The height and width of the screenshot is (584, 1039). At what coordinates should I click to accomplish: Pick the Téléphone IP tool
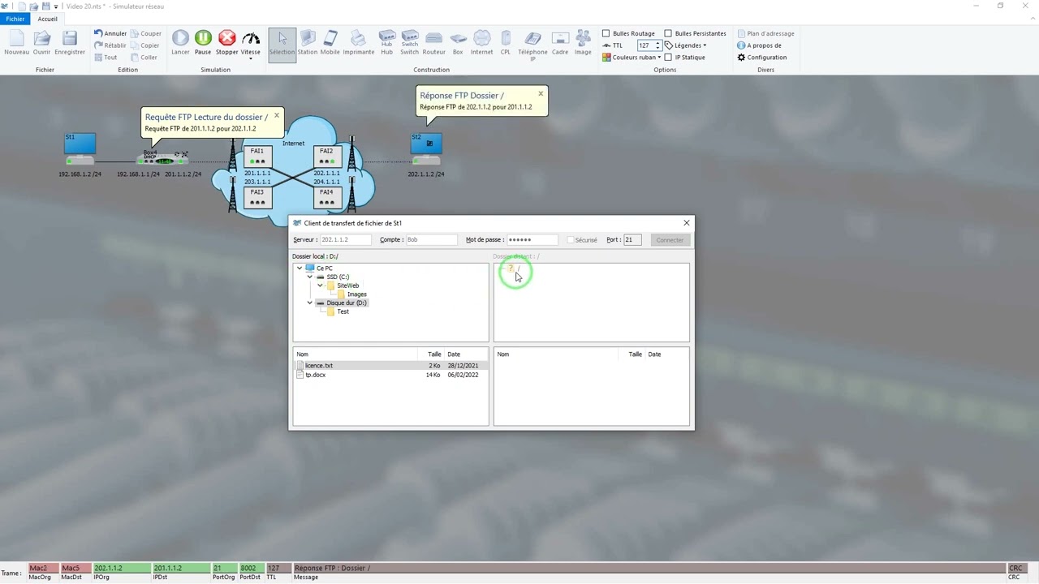click(532, 46)
